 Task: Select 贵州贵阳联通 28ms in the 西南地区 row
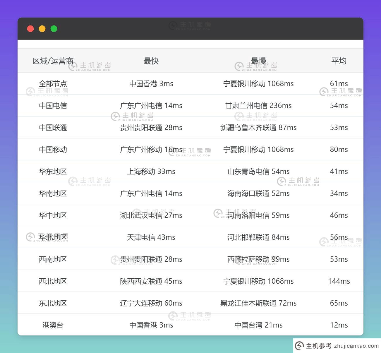[151, 259]
